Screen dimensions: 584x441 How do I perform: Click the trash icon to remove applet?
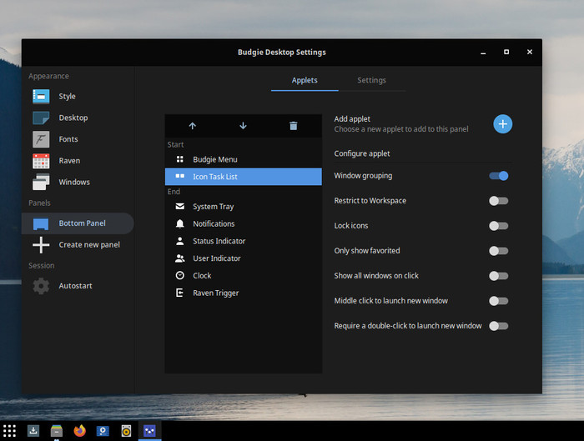293,126
